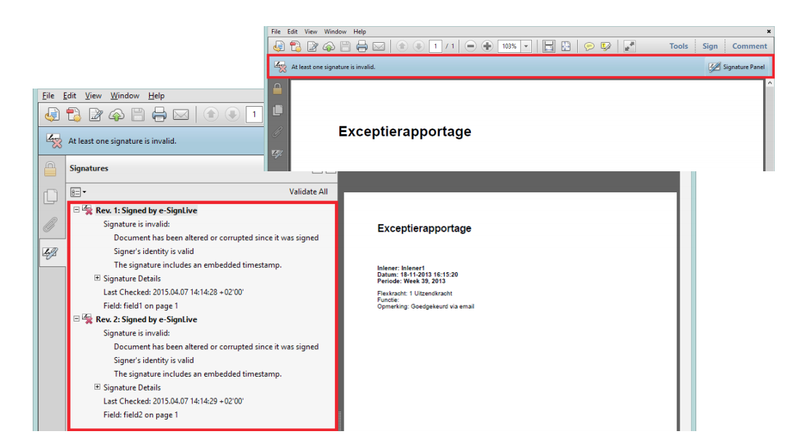Open the Page Thumbnails panel in left sidebar
Viewport: 798px width, 442px height.
pyautogui.click(x=50, y=197)
